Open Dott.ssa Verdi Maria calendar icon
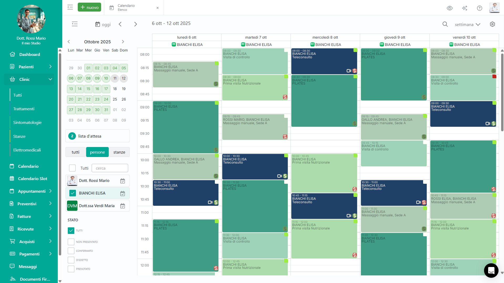 click(x=123, y=206)
